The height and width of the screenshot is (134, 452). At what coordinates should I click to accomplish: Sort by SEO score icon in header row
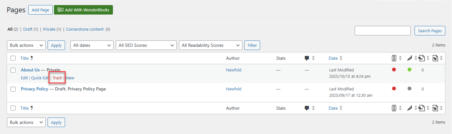[394, 58]
